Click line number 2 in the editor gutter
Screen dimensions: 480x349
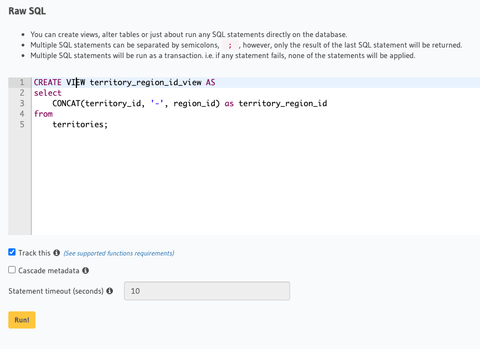[x=22, y=93]
